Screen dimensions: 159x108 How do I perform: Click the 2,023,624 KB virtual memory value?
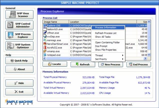[87, 93]
